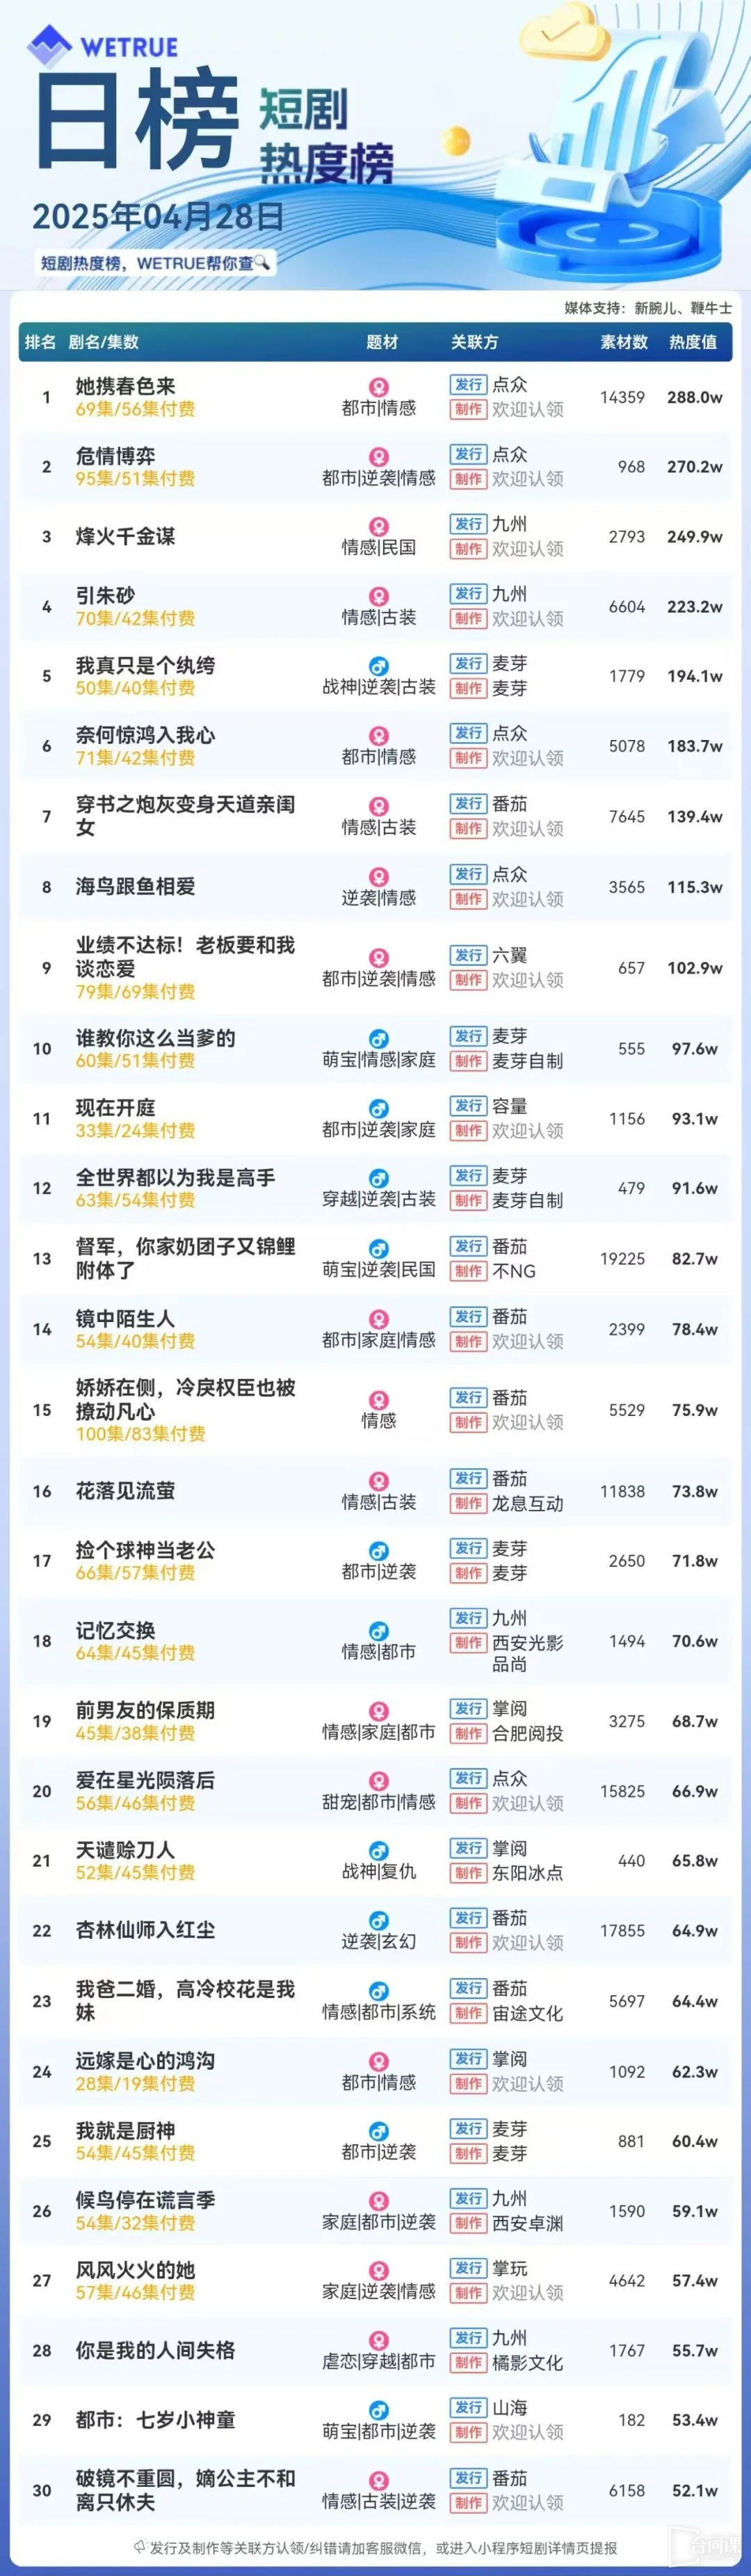Open the drama title 烽火千金谋
Viewport: 751px width, 2576px height.
click(125, 536)
